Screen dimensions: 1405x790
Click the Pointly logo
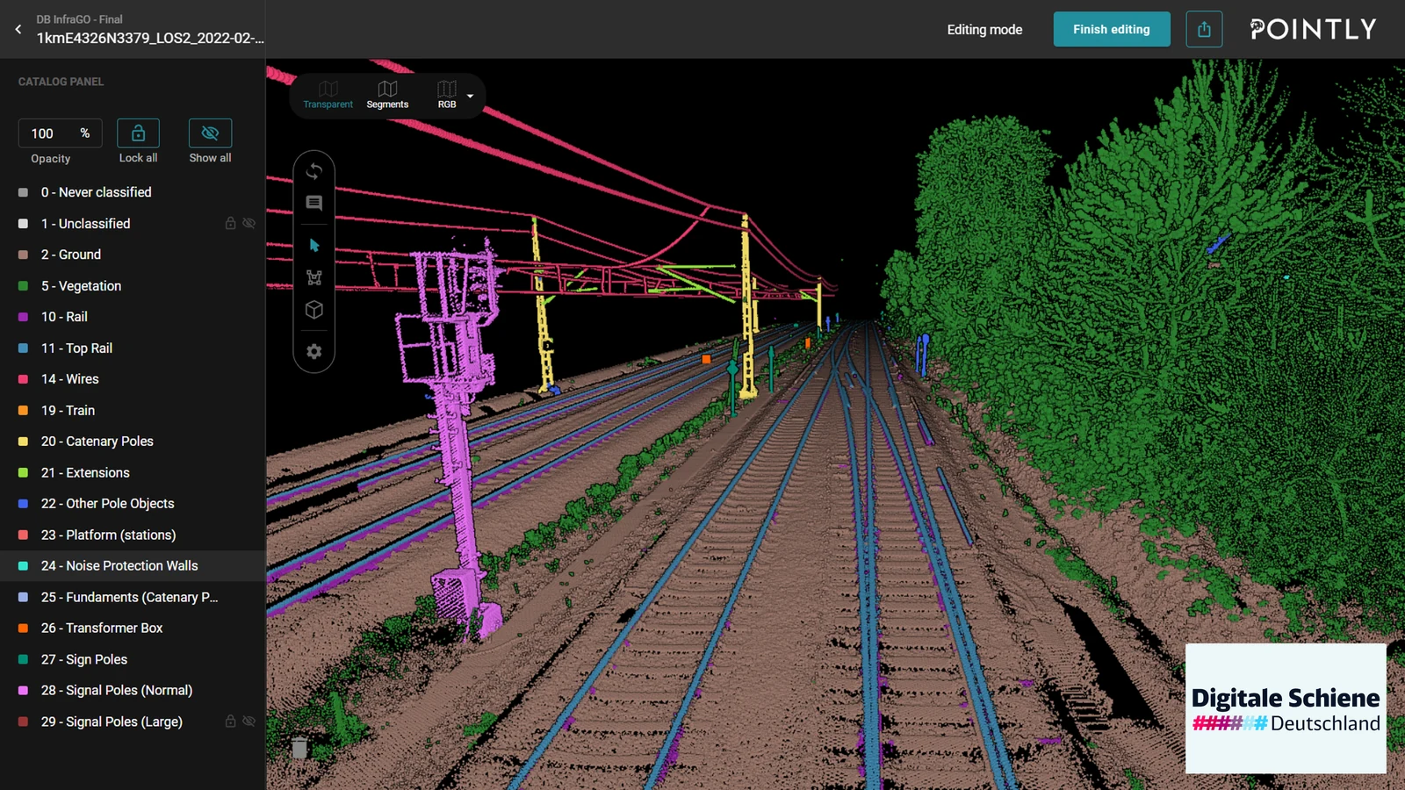pos(1313,29)
